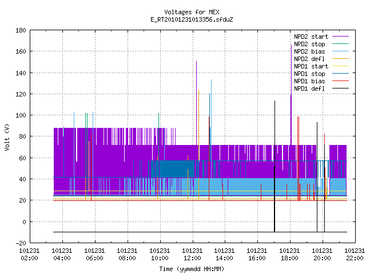Click the 18:00 time tick label
Viewport: 366px width, 274px height.
(289, 259)
